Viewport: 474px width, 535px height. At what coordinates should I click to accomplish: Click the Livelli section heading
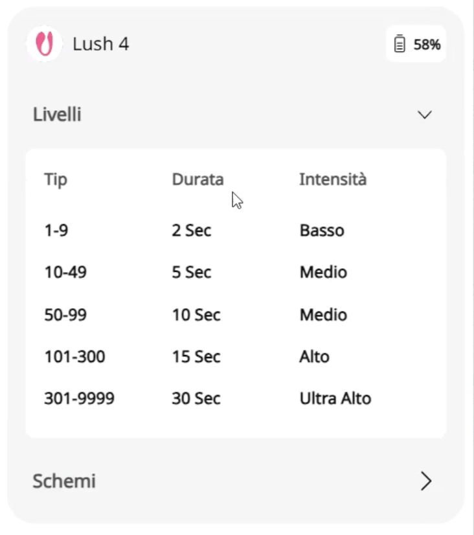[x=57, y=115]
